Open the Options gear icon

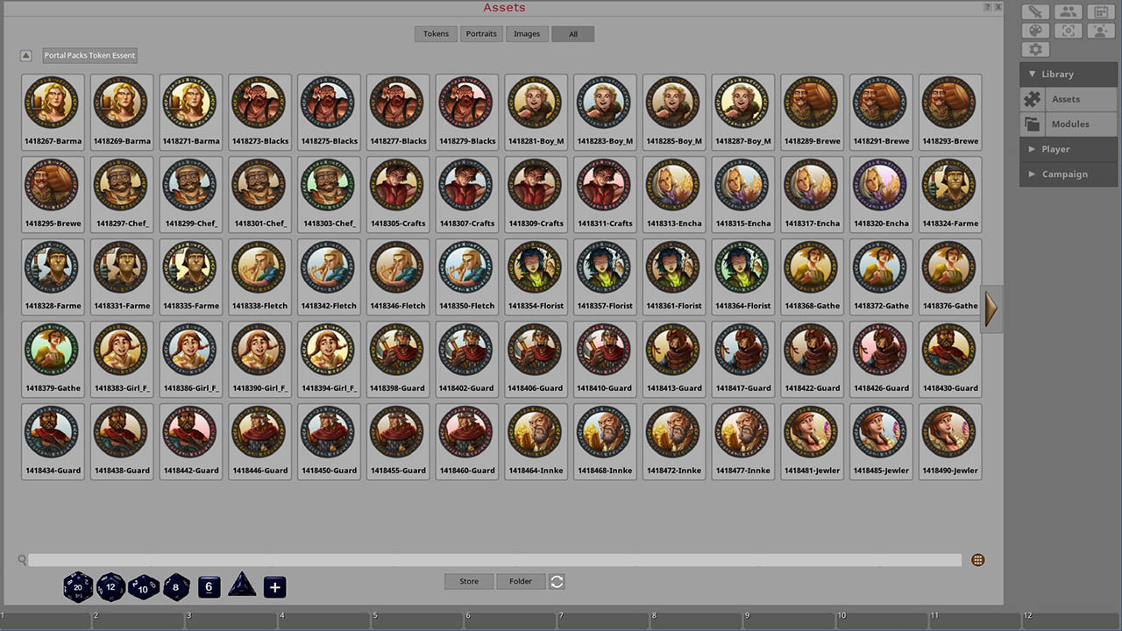[x=1035, y=49]
